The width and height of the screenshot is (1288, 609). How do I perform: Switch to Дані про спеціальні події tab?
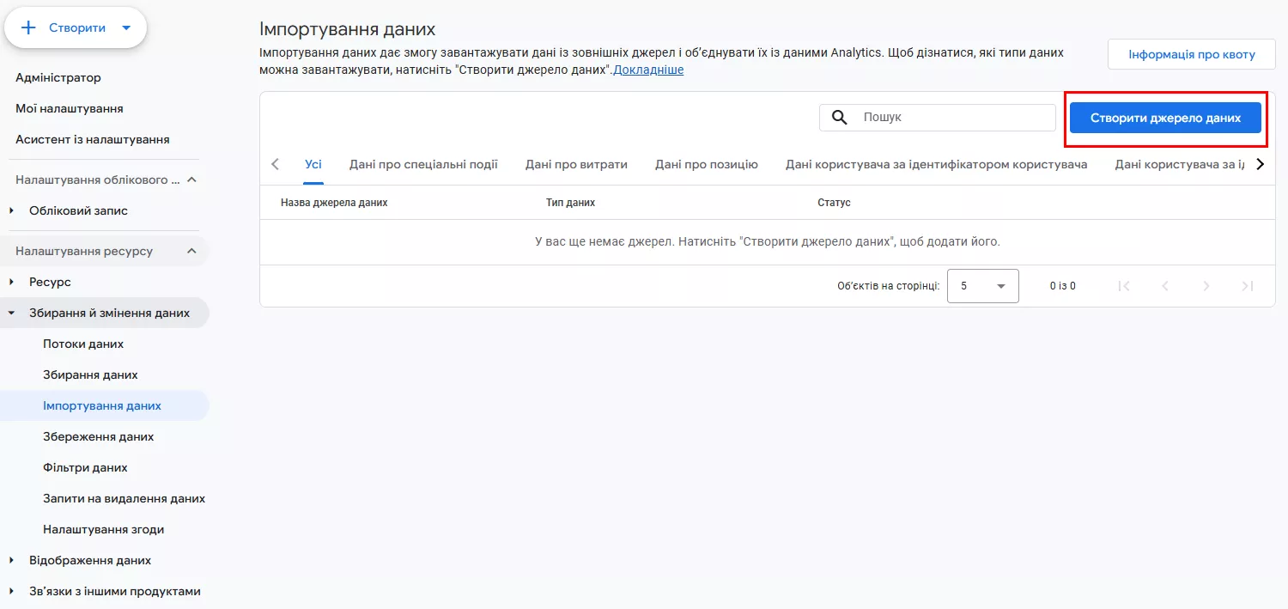(423, 164)
